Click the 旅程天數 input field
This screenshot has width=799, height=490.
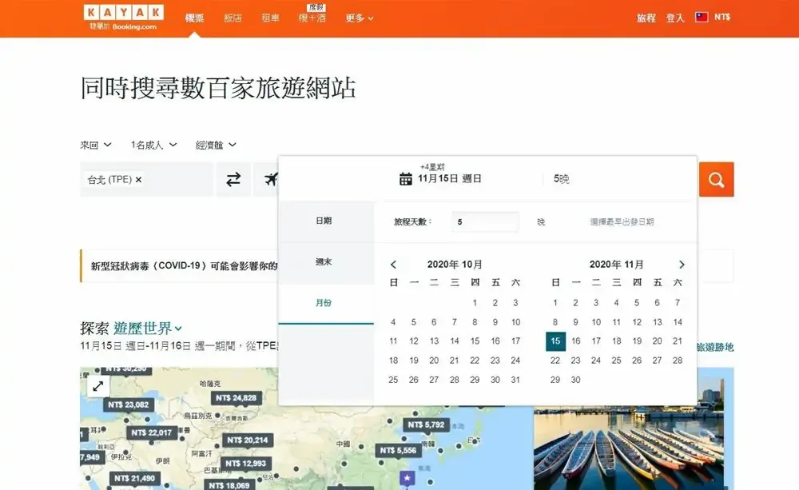click(484, 221)
